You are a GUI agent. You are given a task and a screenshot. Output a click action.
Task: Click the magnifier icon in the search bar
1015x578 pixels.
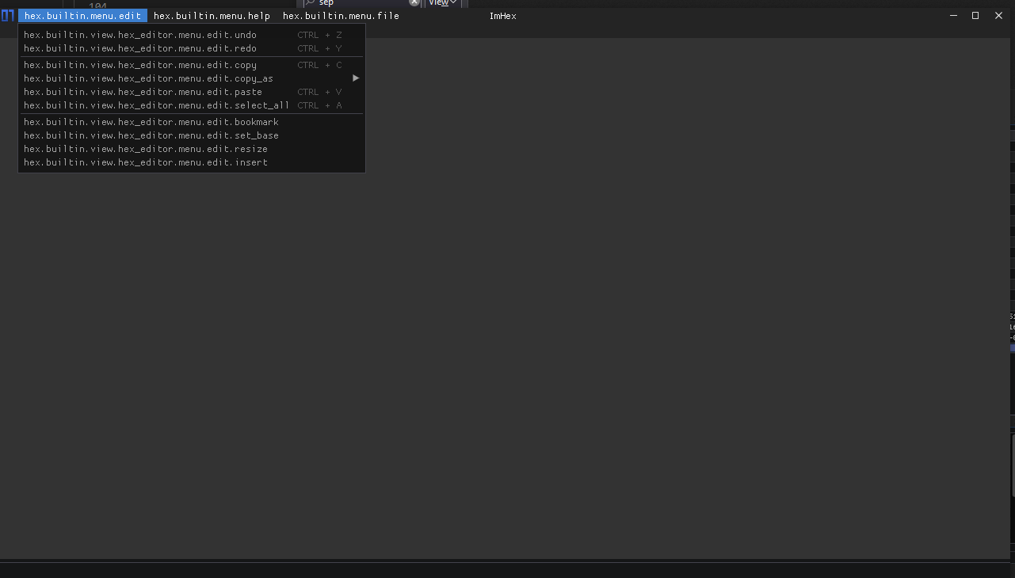(x=308, y=2)
